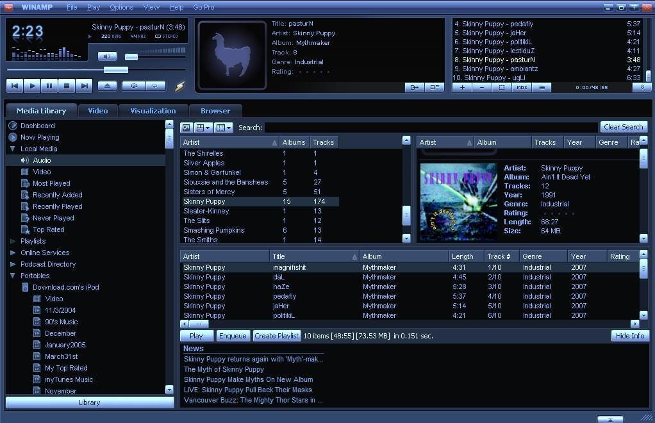
Task: Click the Remove (−) icon in the playlist editor
Action: click(x=482, y=87)
